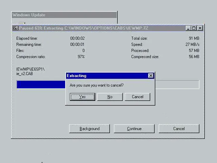The width and height of the screenshot is (217, 163).
Task: Click the Processed label
Action: click(140, 51)
